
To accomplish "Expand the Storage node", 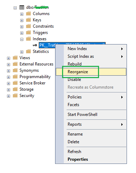I will [x=8, y=90].
